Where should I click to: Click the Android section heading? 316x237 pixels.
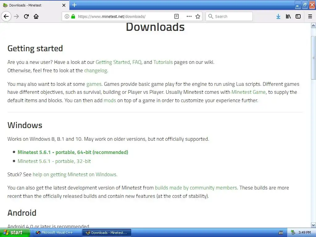pyautogui.click(x=22, y=213)
